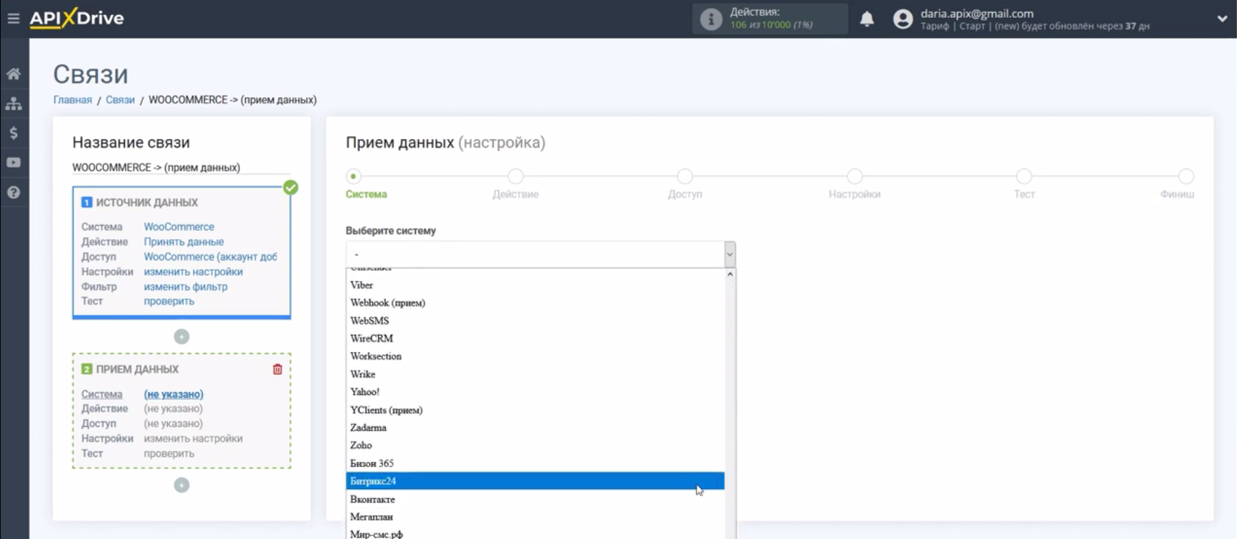
Task: Open the billing dollar sidebar icon
Action: (x=14, y=133)
